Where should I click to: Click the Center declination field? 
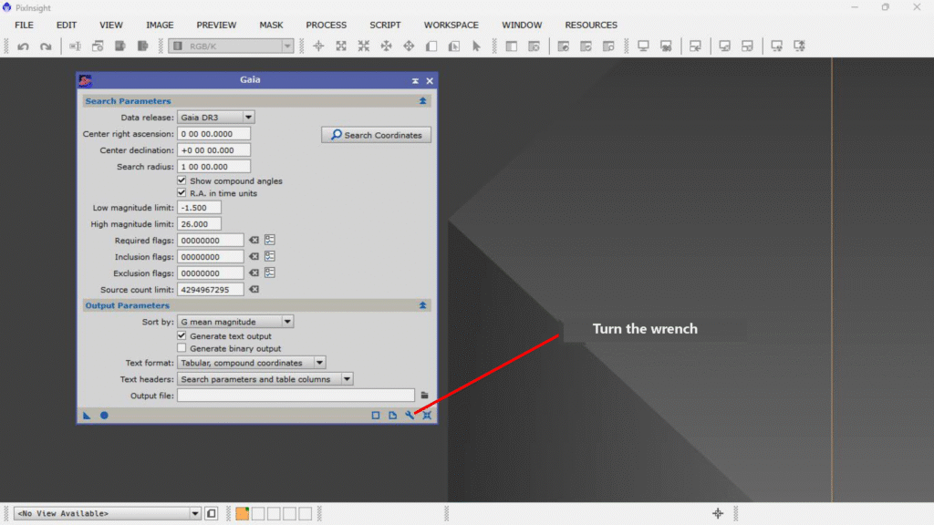pos(213,150)
